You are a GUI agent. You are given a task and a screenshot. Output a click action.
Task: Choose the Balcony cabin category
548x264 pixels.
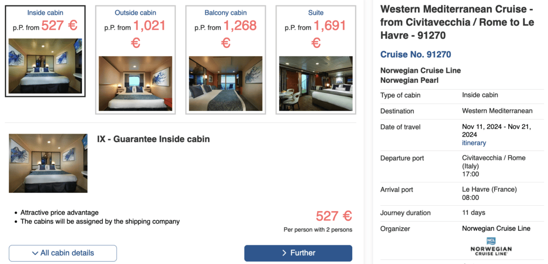click(x=226, y=12)
